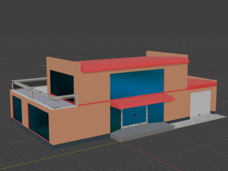This screenshot has width=228, height=171.
Task: Click the gravel balcony floor
Action: [x=43, y=98]
